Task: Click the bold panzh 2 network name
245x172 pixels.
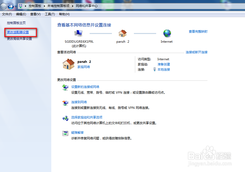Action: click(84, 62)
